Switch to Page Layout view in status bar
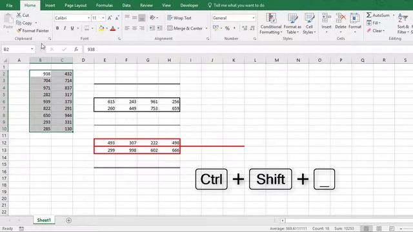Viewport: 413px width, 232px height. (379, 228)
